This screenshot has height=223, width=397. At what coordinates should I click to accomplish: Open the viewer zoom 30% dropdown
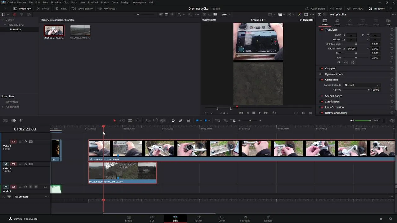coord(226,15)
